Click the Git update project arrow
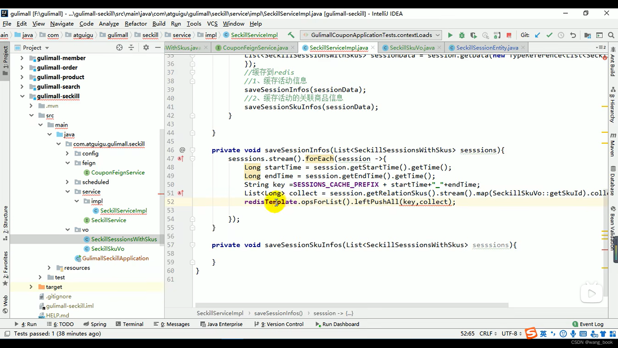 tap(537, 35)
